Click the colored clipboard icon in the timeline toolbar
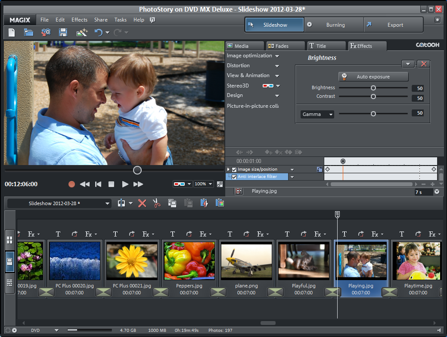 (220, 203)
